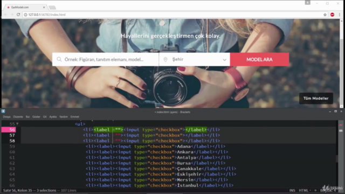Collapse the ul block fold arrow on line 55

pos(17,124)
